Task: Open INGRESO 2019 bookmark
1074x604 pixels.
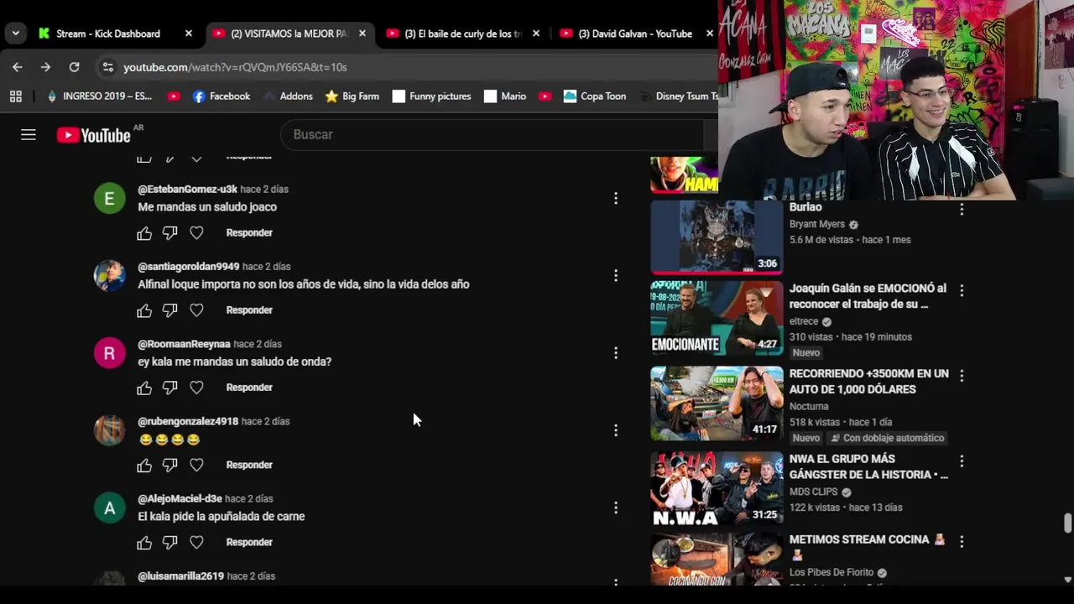Action: 99,96
